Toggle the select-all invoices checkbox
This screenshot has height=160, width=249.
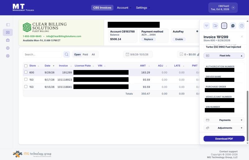(x=26, y=66)
